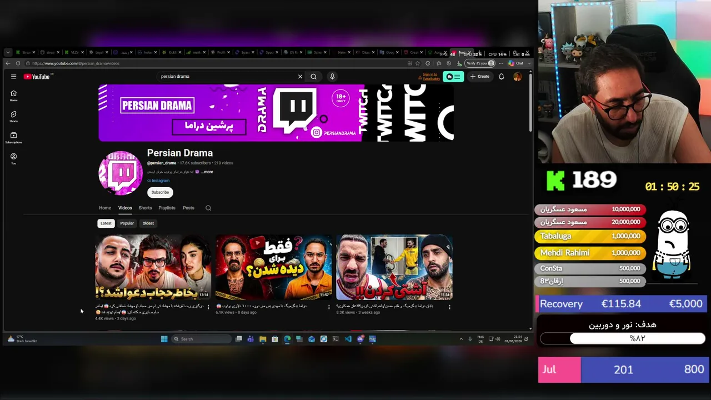Viewport: 711px width, 400px height.
Task: Open the video thumbnail with 13:14 duration
Action: [x=153, y=267]
